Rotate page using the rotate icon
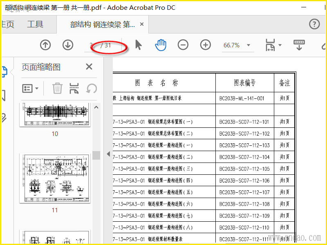Screen dimensions: 327x245 (92, 88)
